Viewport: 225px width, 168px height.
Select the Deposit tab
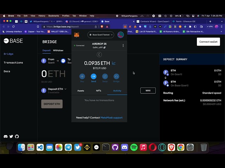46,50
